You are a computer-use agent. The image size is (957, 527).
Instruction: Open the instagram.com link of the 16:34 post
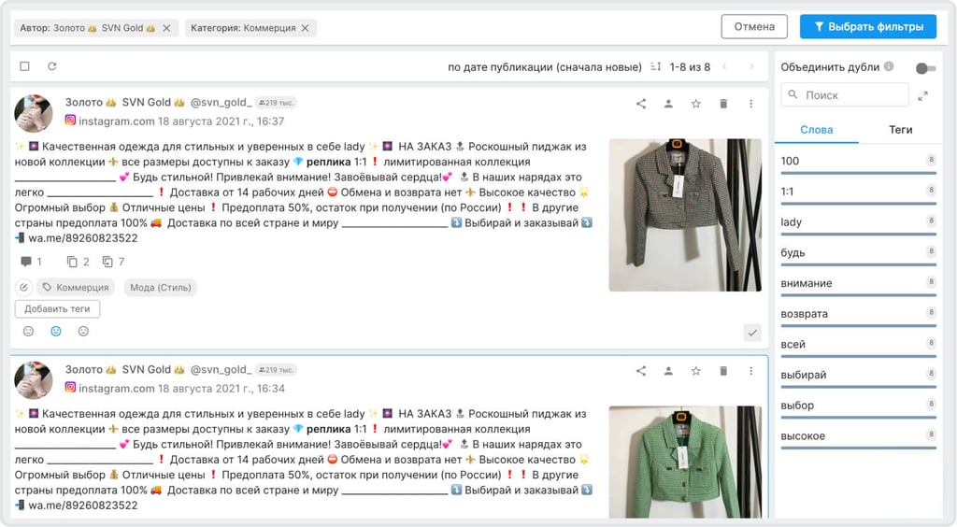[x=117, y=389]
